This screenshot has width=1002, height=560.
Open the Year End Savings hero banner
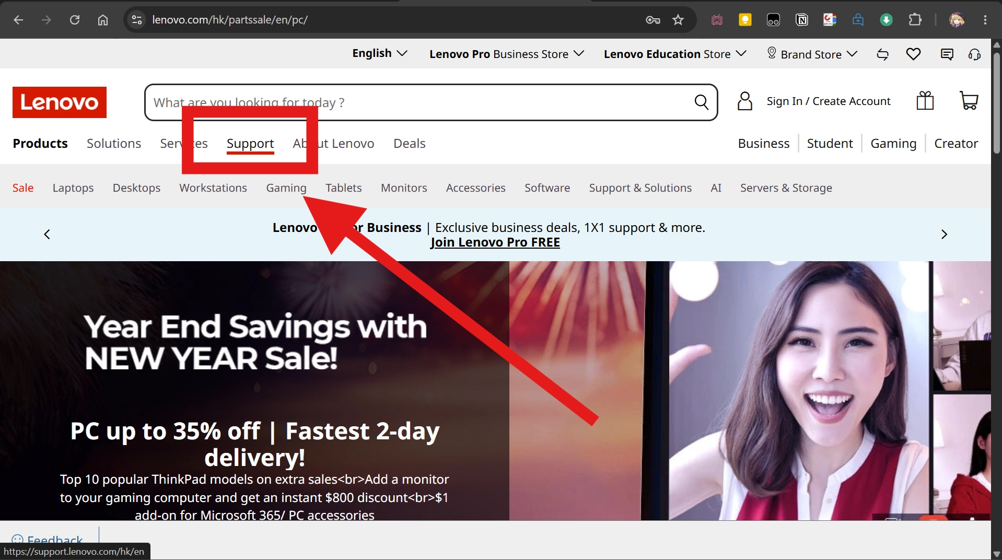point(495,391)
